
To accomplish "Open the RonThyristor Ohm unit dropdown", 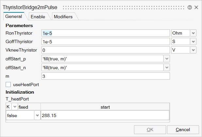I will [x=193, y=33].
